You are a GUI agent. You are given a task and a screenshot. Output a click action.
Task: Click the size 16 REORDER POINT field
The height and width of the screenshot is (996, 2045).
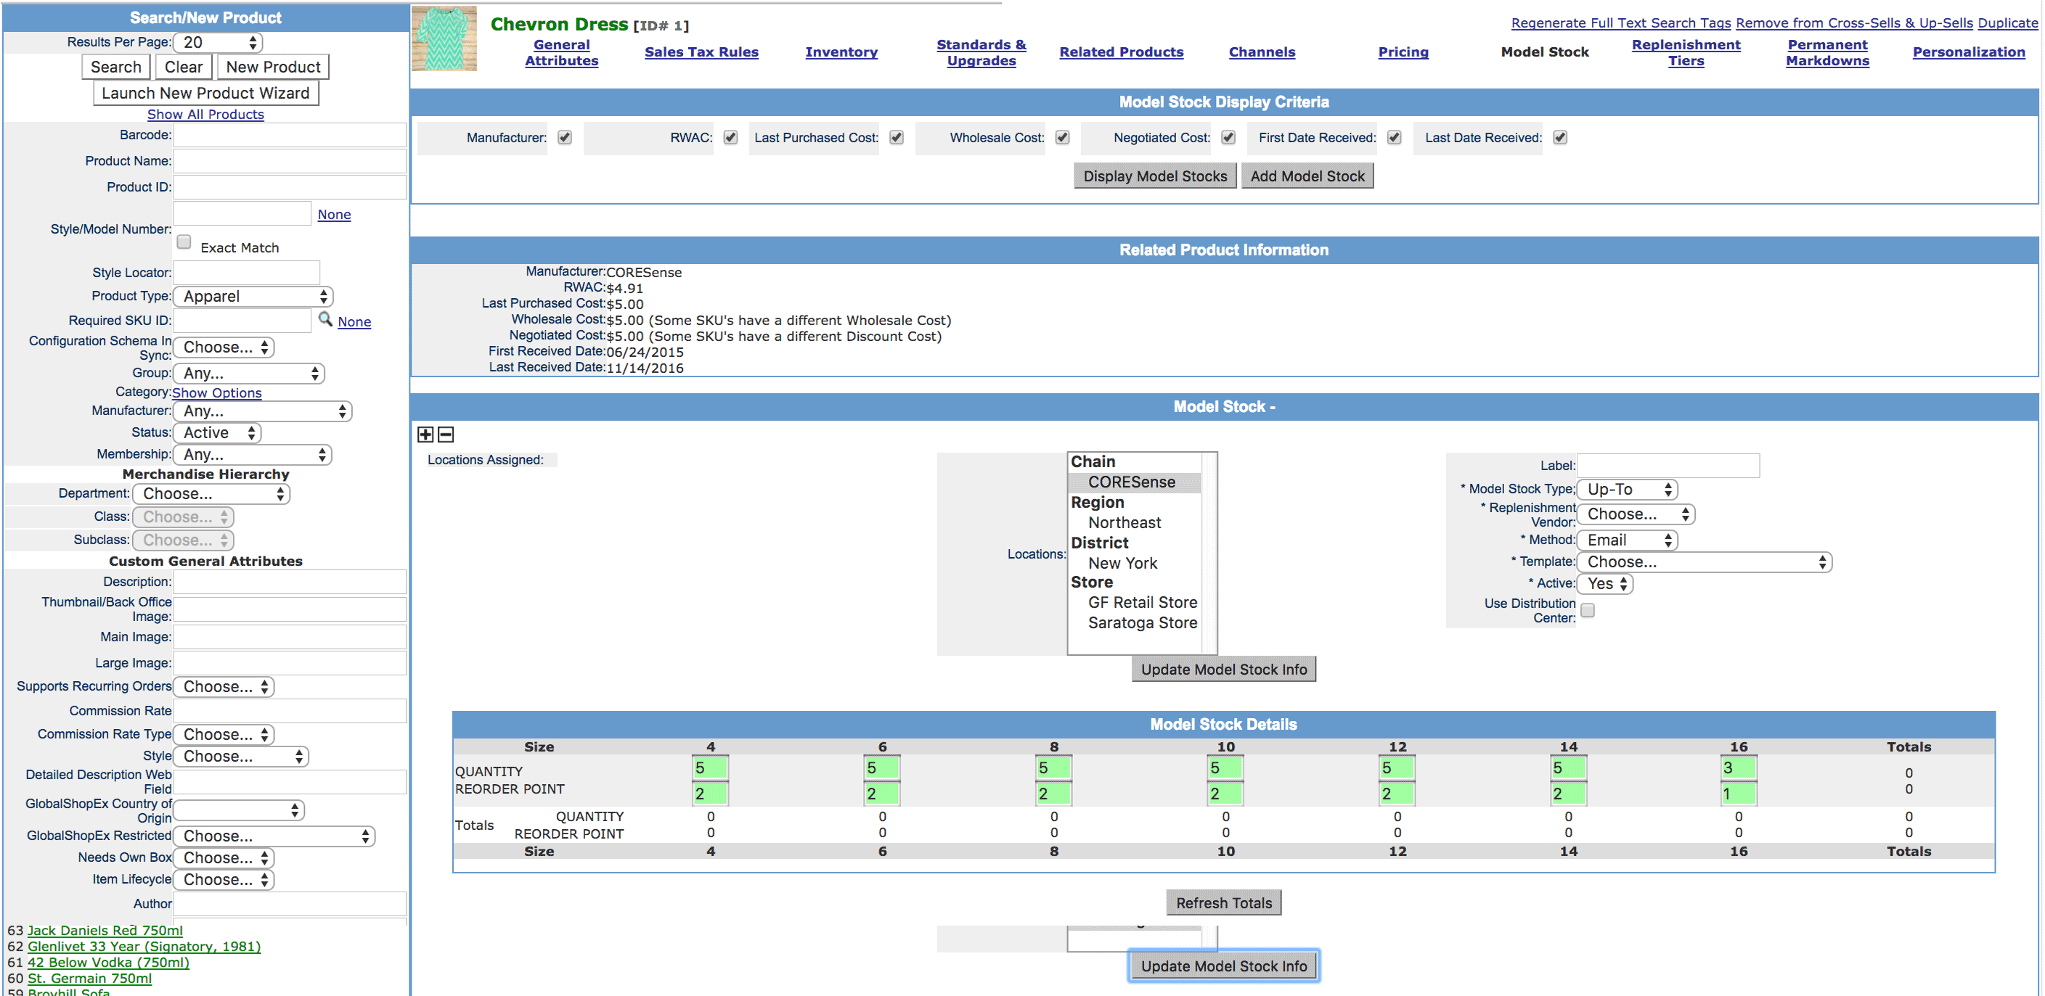(x=1738, y=793)
